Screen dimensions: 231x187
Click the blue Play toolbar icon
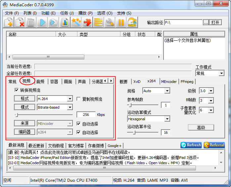(x=42, y=22)
